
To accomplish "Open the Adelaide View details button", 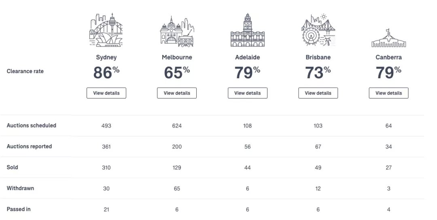I will (248, 93).
